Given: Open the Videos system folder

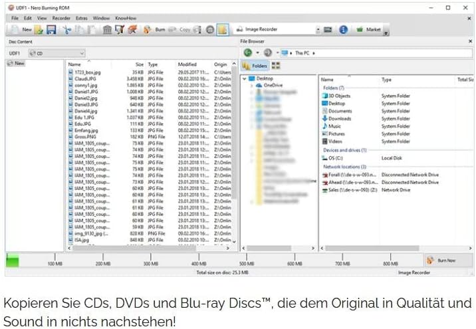Looking at the screenshot, I should [x=332, y=142].
